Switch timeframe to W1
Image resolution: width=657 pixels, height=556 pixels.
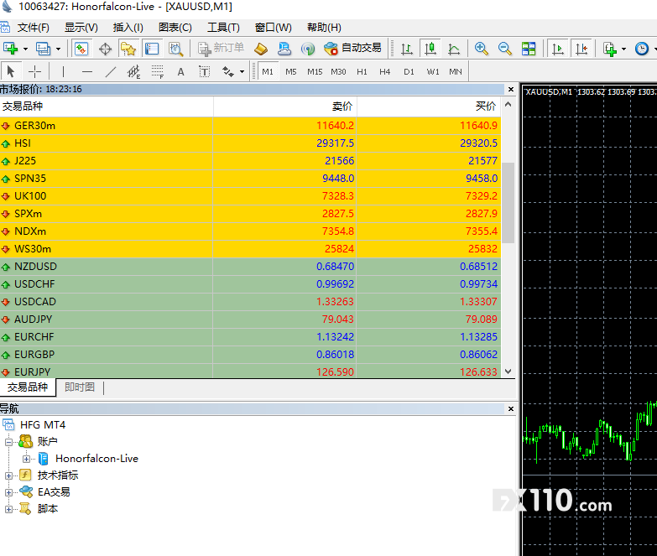[x=433, y=71]
